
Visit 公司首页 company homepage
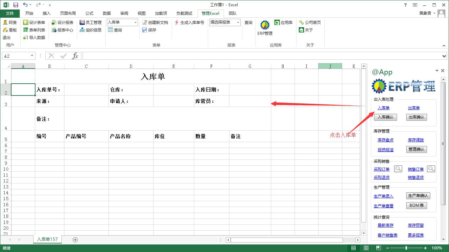coord(310,22)
